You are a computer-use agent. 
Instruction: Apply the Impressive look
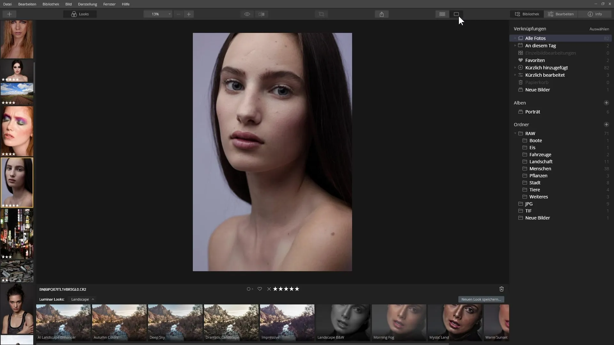point(287,323)
